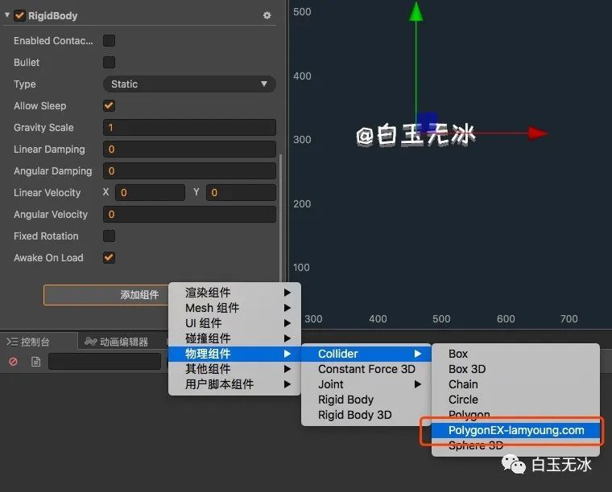The height and width of the screenshot is (492, 612).
Task: Enable the Enabled Contact Listener checkbox
Action: click(x=109, y=40)
